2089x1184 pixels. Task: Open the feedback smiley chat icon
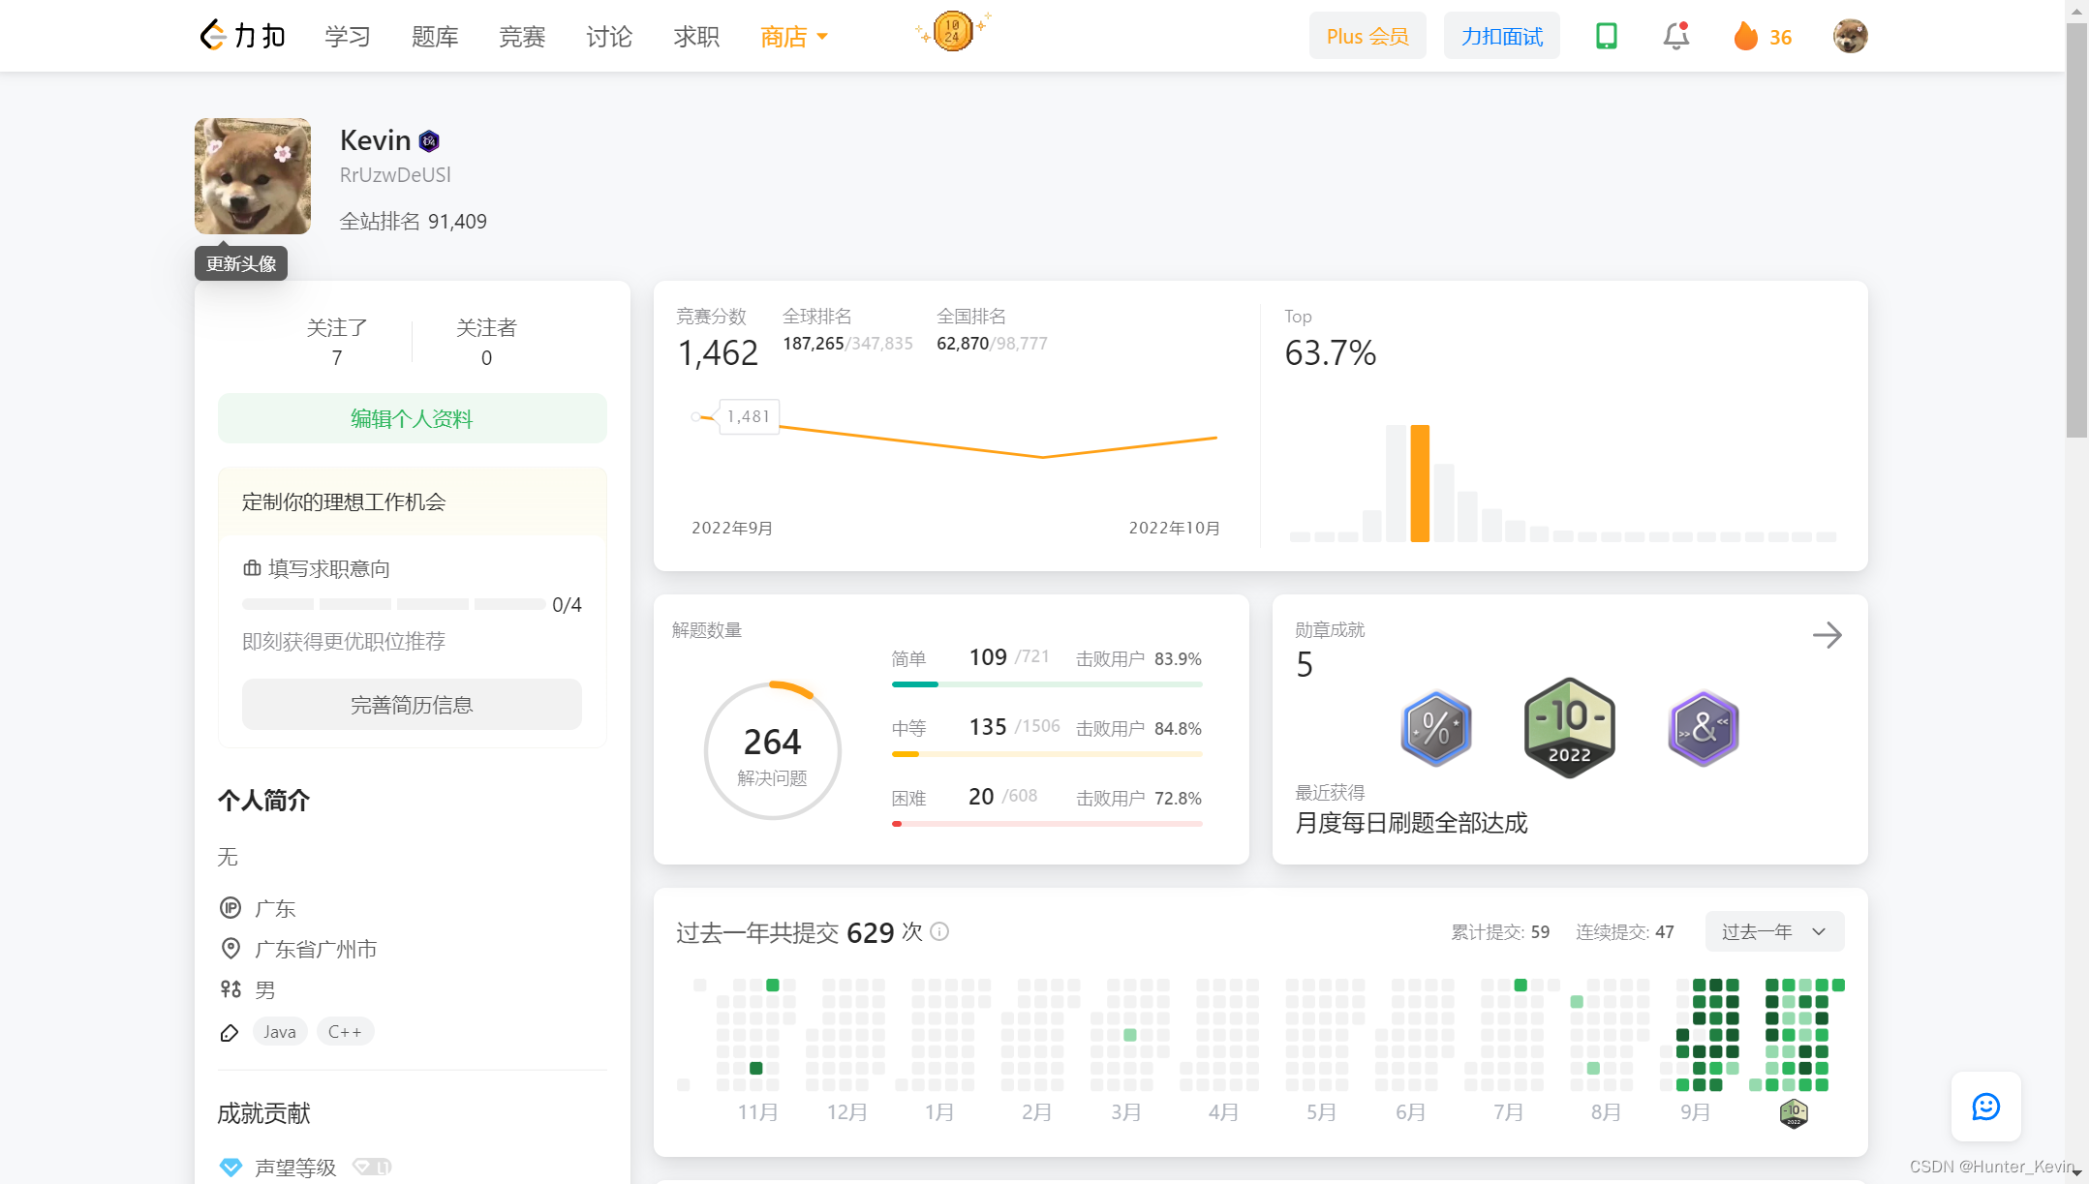1985,1107
